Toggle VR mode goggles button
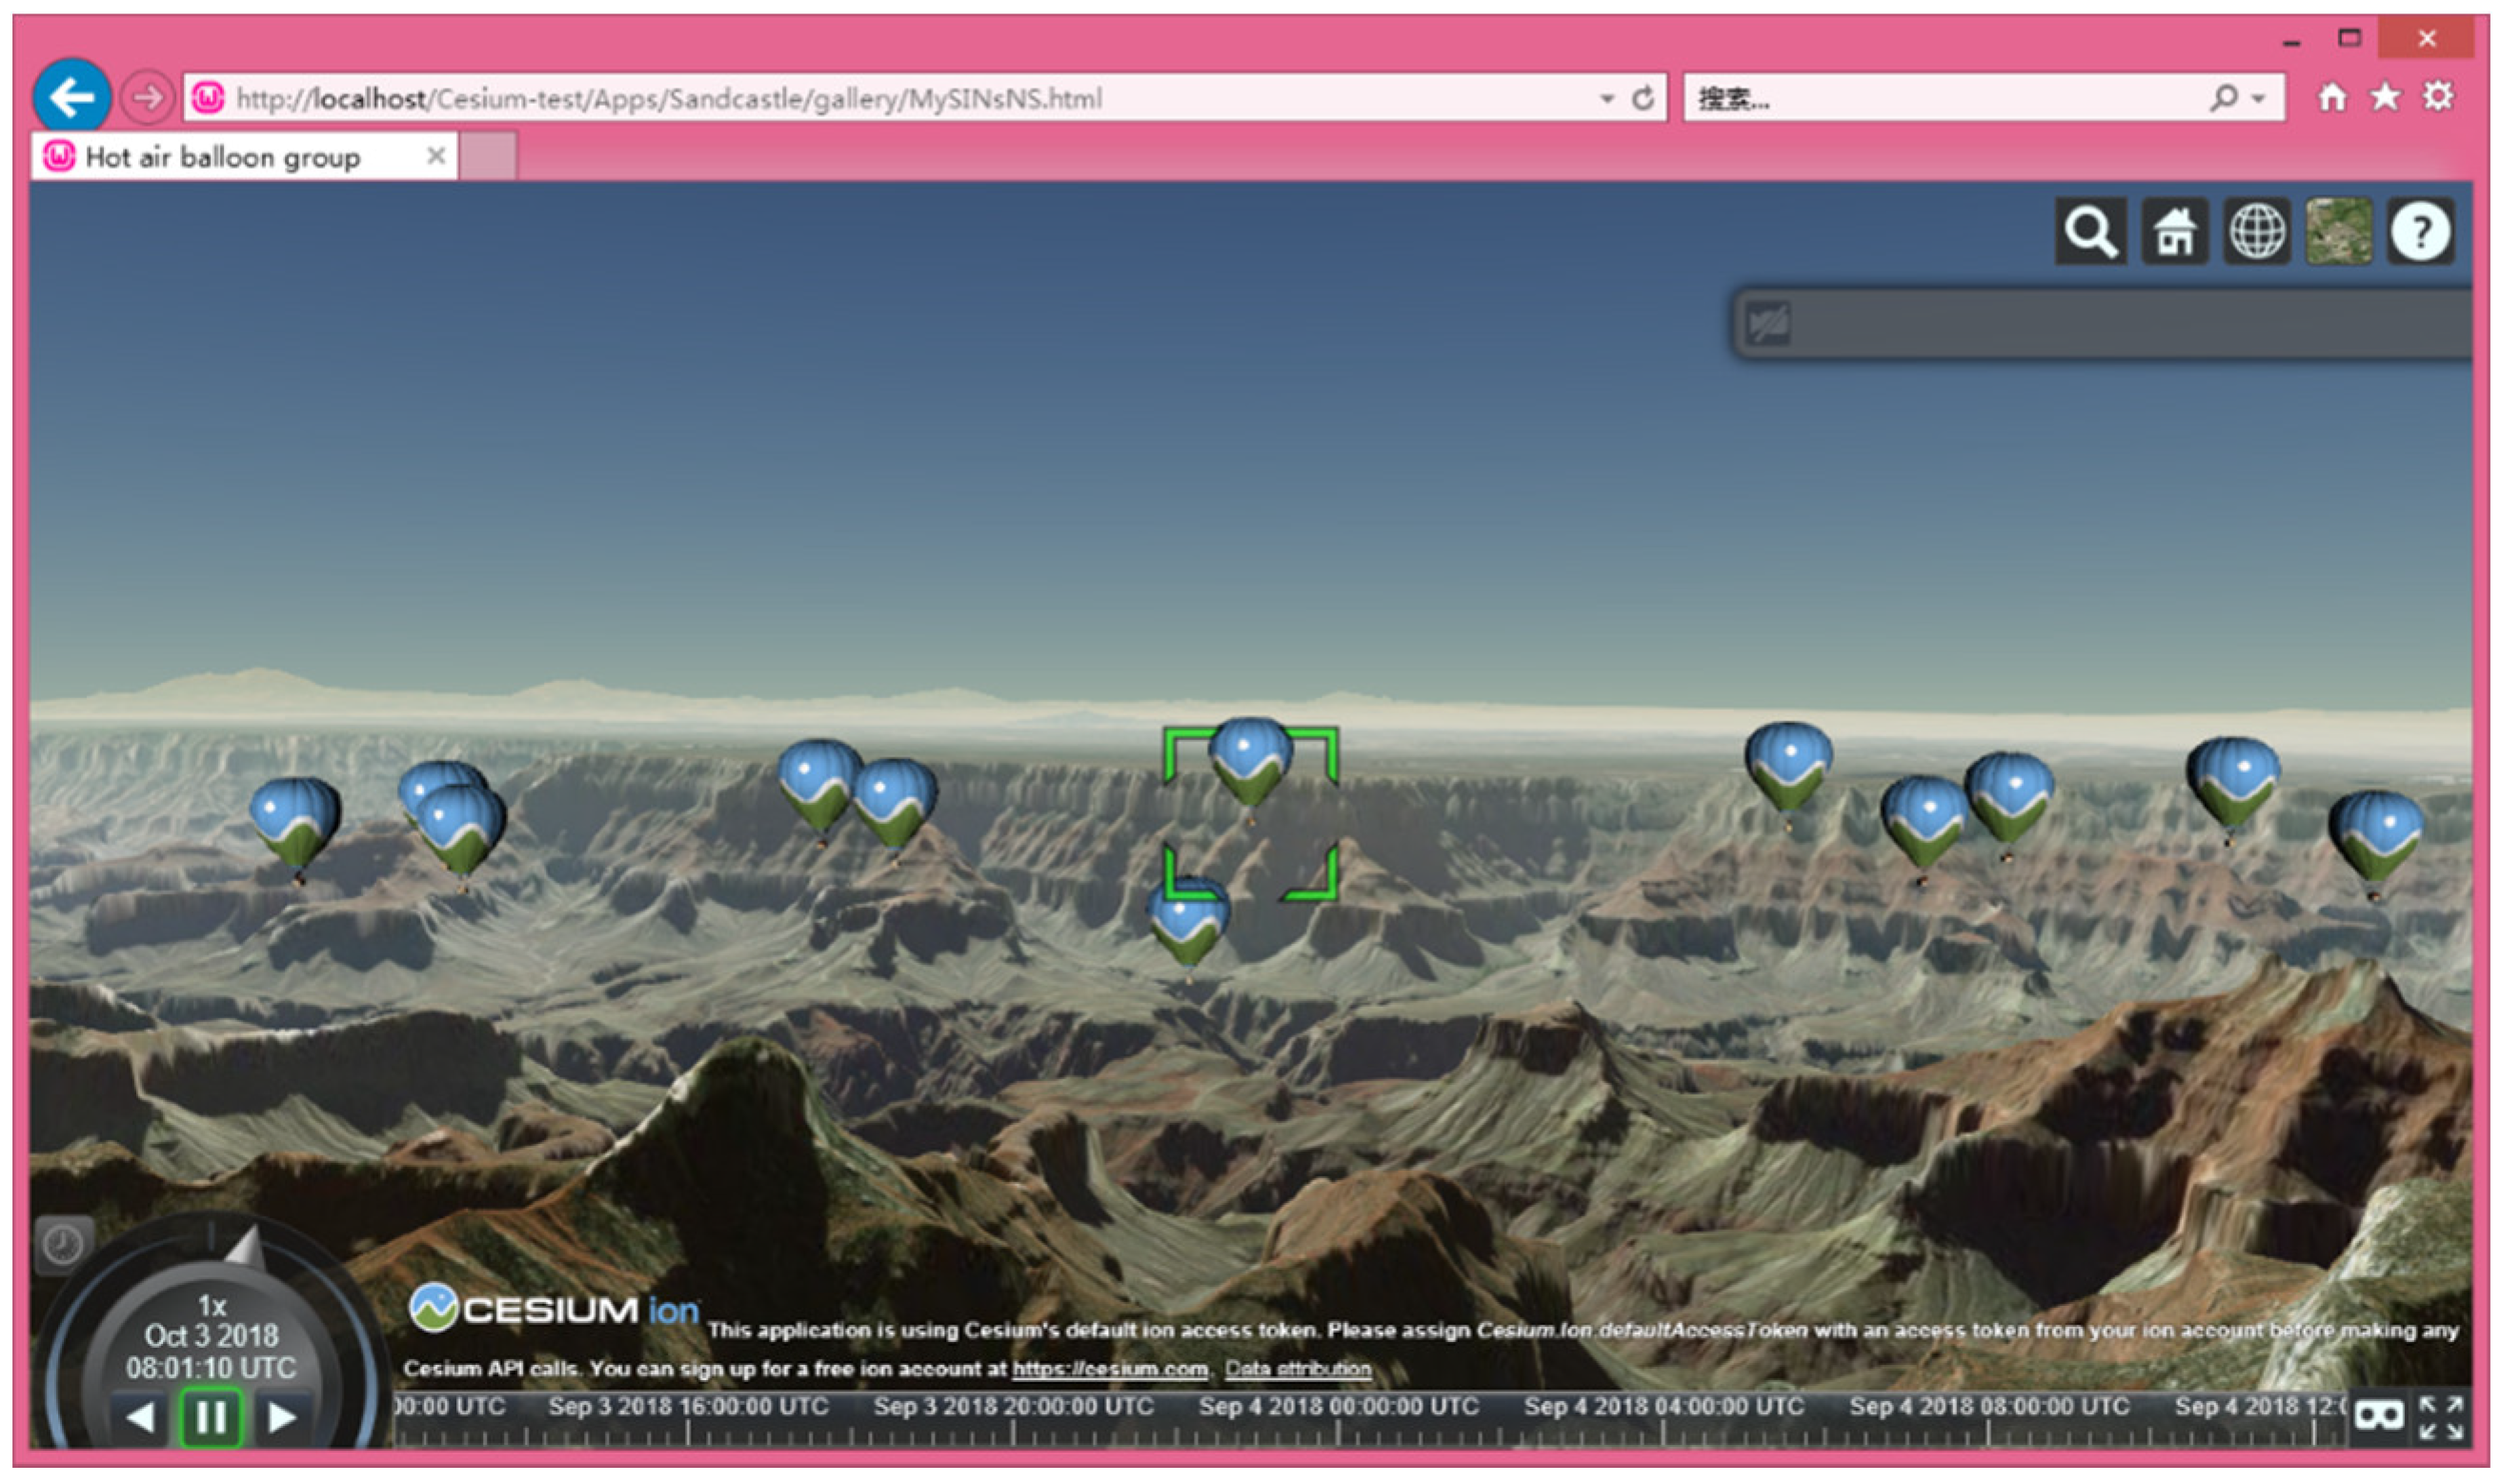The width and height of the screenshot is (2501, 1484). [2379, 1418]
